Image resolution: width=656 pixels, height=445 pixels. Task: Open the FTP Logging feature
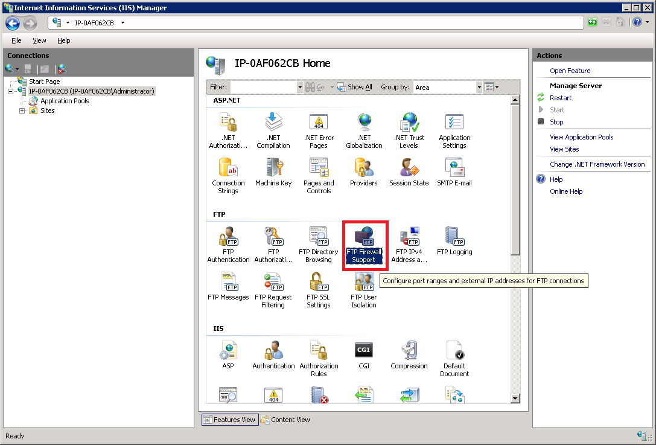pyautogui.click(x=454, y=241)
